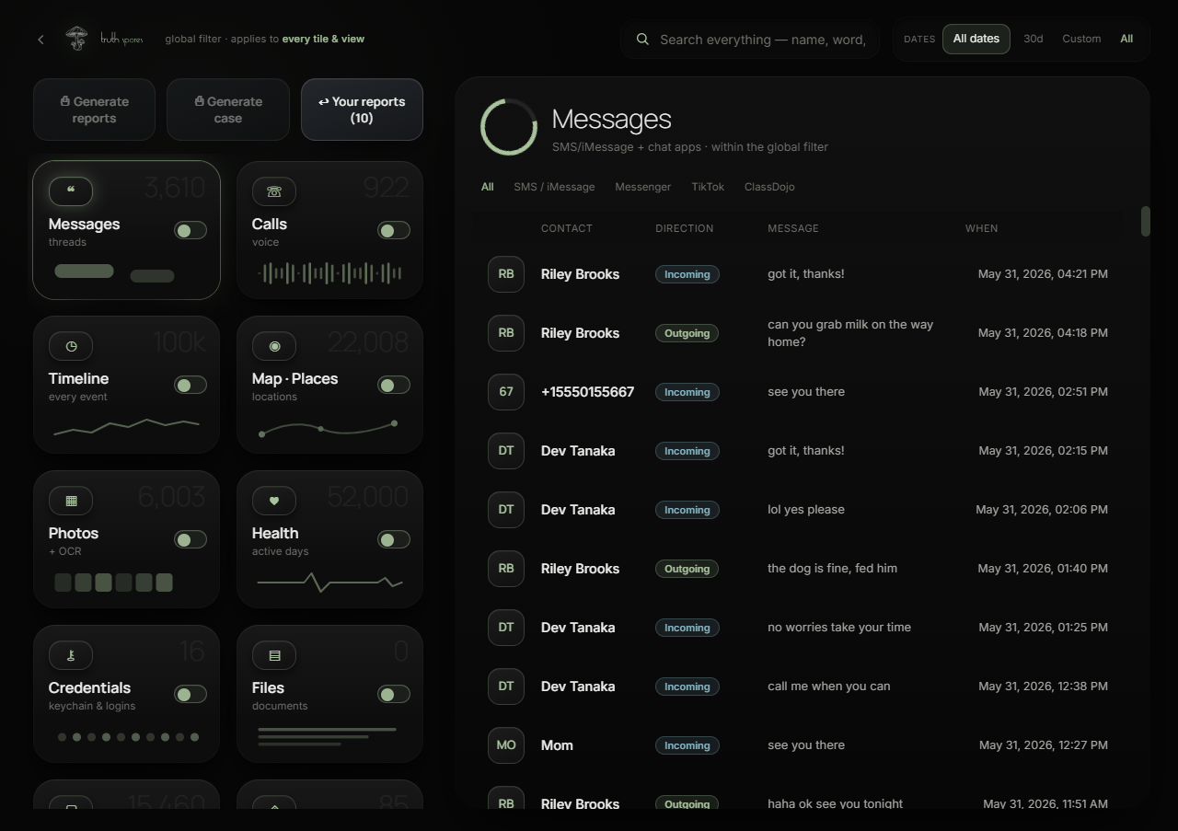Click the WHEN column header
Screen dimensions: 1178x831
pyautogui.click(x=982, y=228)
